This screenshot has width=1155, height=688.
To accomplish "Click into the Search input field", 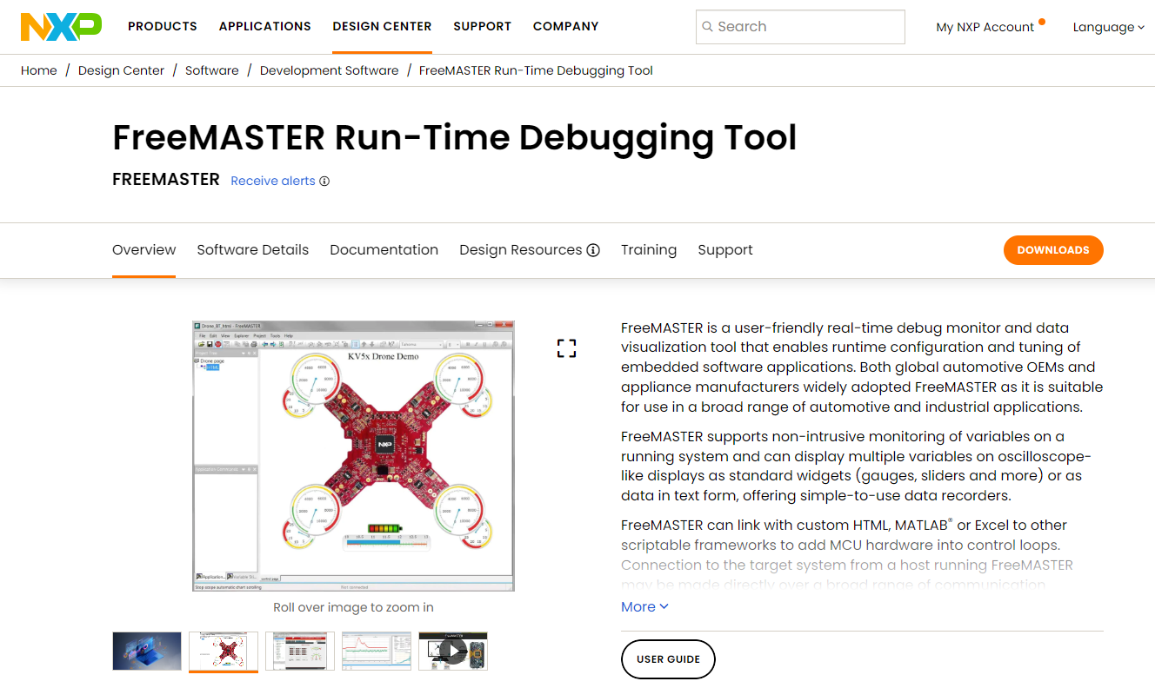I will coord(804,27).
